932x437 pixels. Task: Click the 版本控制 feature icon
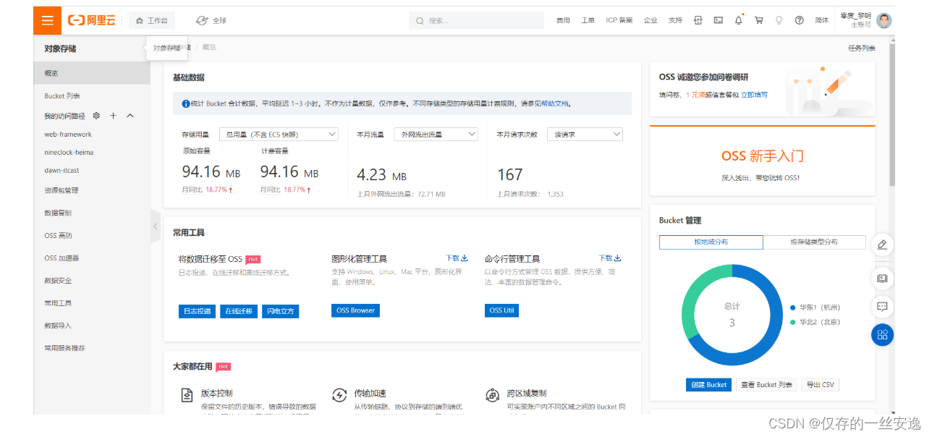[187, 395]
